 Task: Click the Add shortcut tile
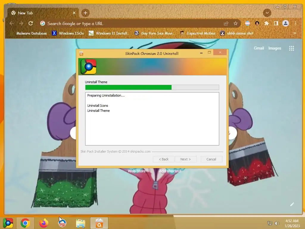[170, 171]
